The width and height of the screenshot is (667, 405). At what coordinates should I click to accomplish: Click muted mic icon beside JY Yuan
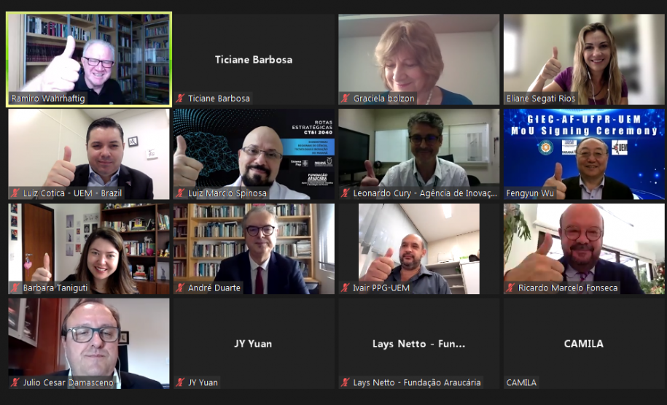(x=180, y=382)
